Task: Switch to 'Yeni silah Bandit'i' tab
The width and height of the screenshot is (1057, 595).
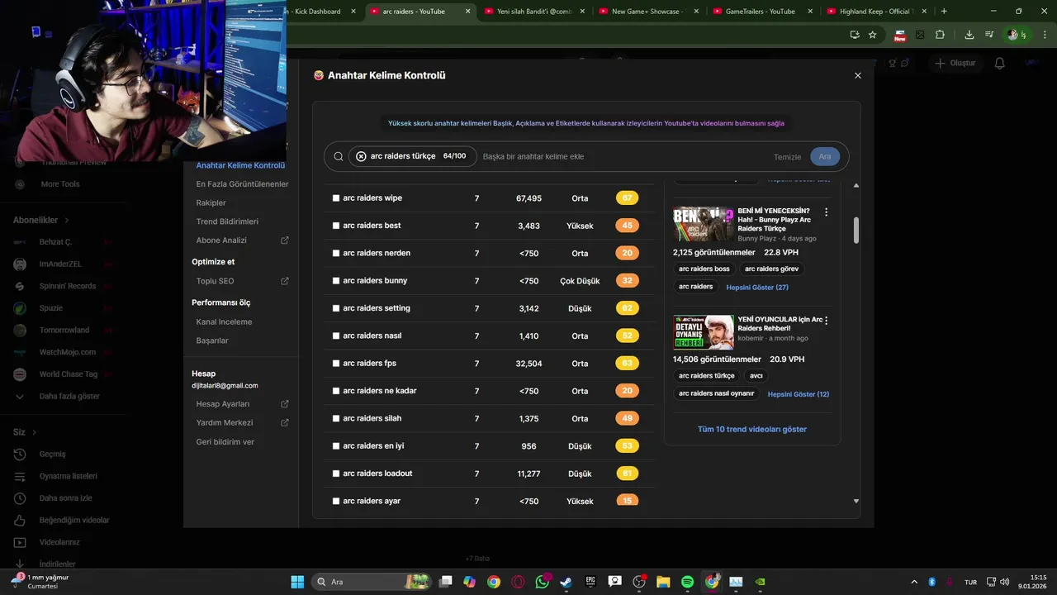Action: (534, 12)
